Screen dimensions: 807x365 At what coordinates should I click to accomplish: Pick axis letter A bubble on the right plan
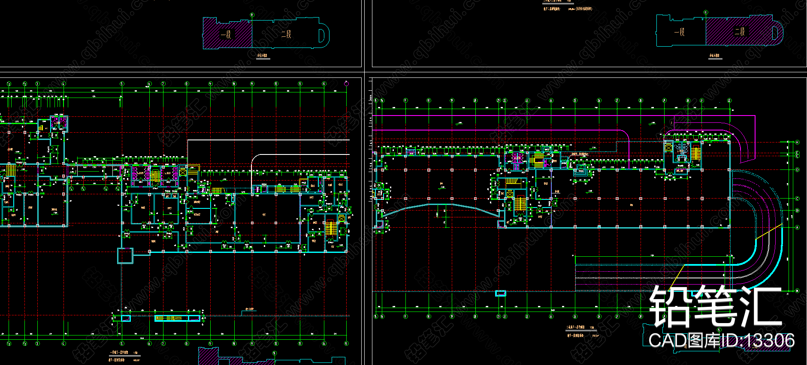tap(798, 227)
